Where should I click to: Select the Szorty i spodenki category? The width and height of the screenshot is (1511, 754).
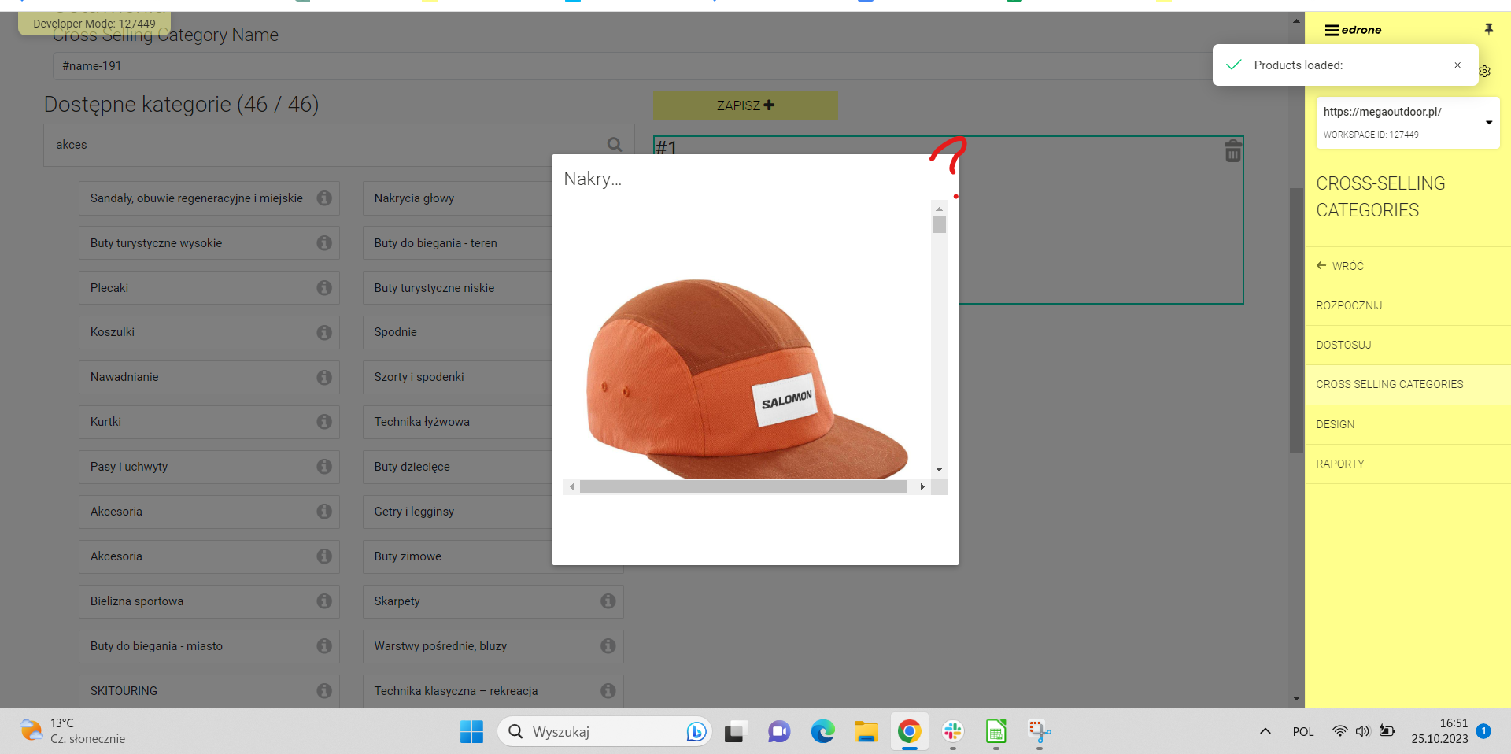[458, 378]
